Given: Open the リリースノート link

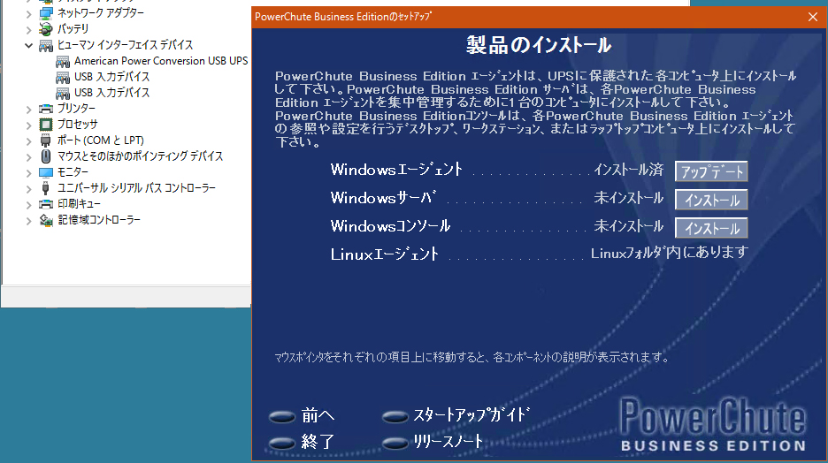Looking at the screenshot, I should 448,442.
